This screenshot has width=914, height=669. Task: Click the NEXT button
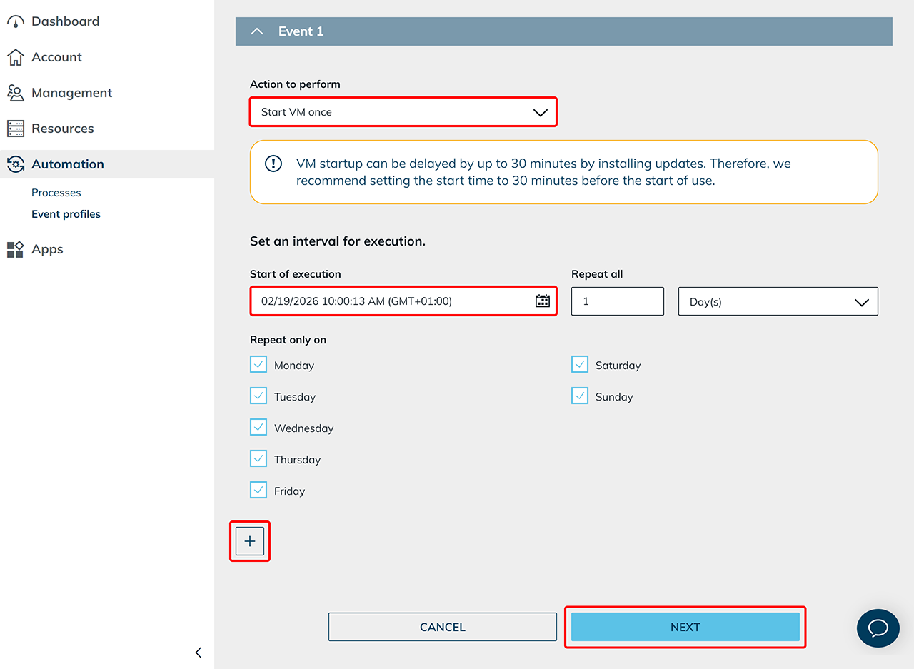point(685,627)
